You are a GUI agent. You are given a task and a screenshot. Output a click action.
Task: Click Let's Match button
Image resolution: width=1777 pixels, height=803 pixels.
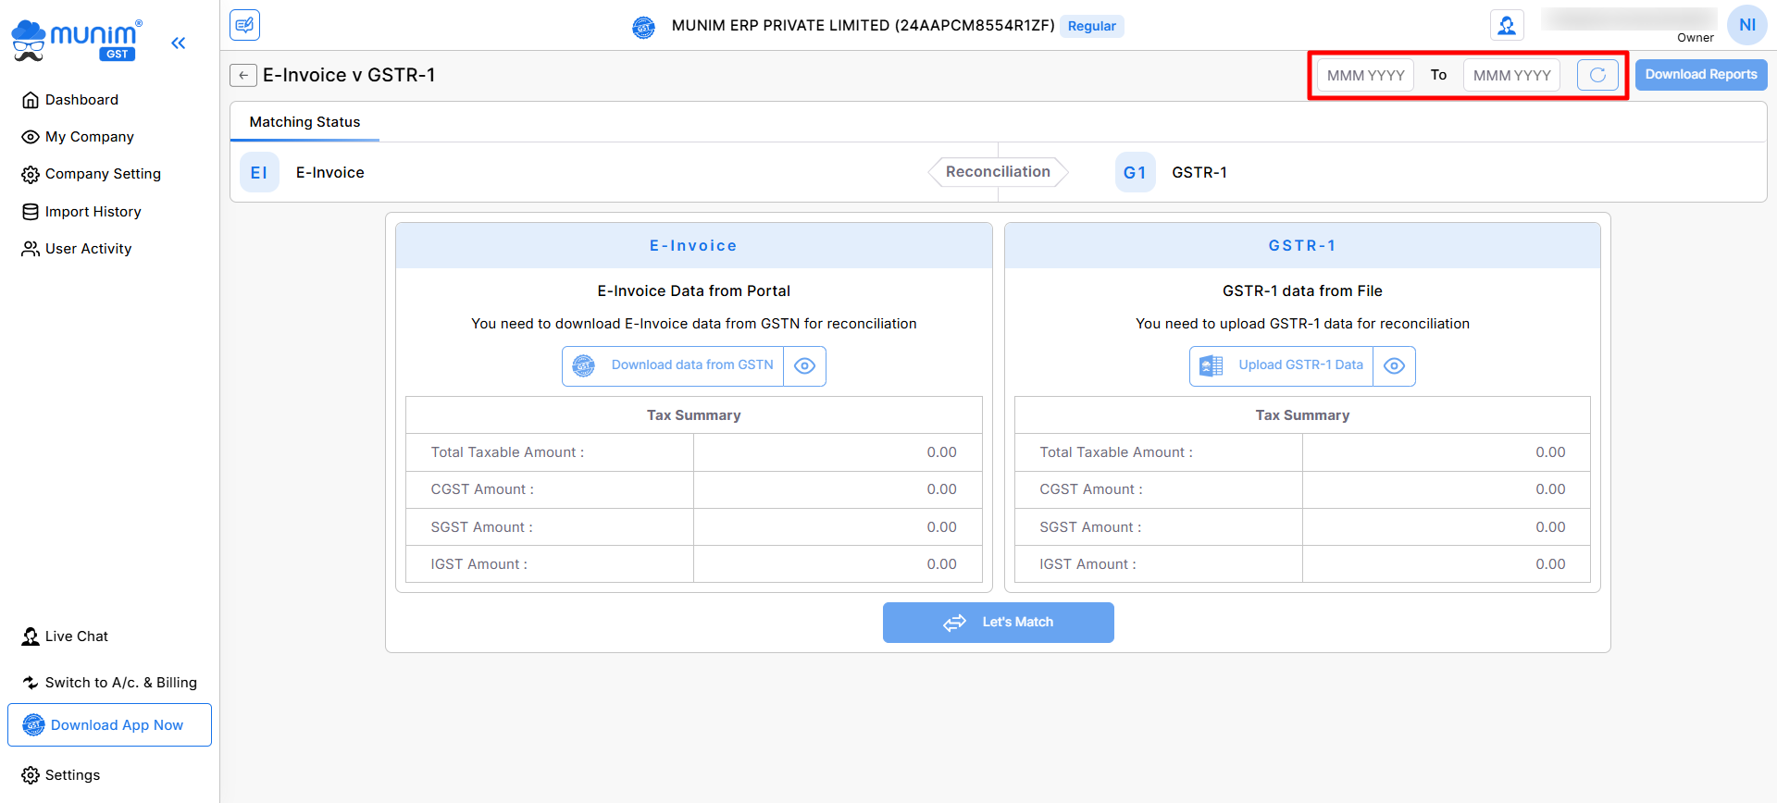coord(998,623)
